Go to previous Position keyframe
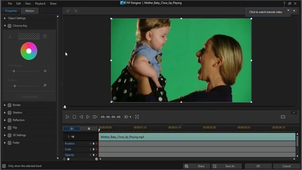Viewport: 302px width, 170px height. point(90,144)
